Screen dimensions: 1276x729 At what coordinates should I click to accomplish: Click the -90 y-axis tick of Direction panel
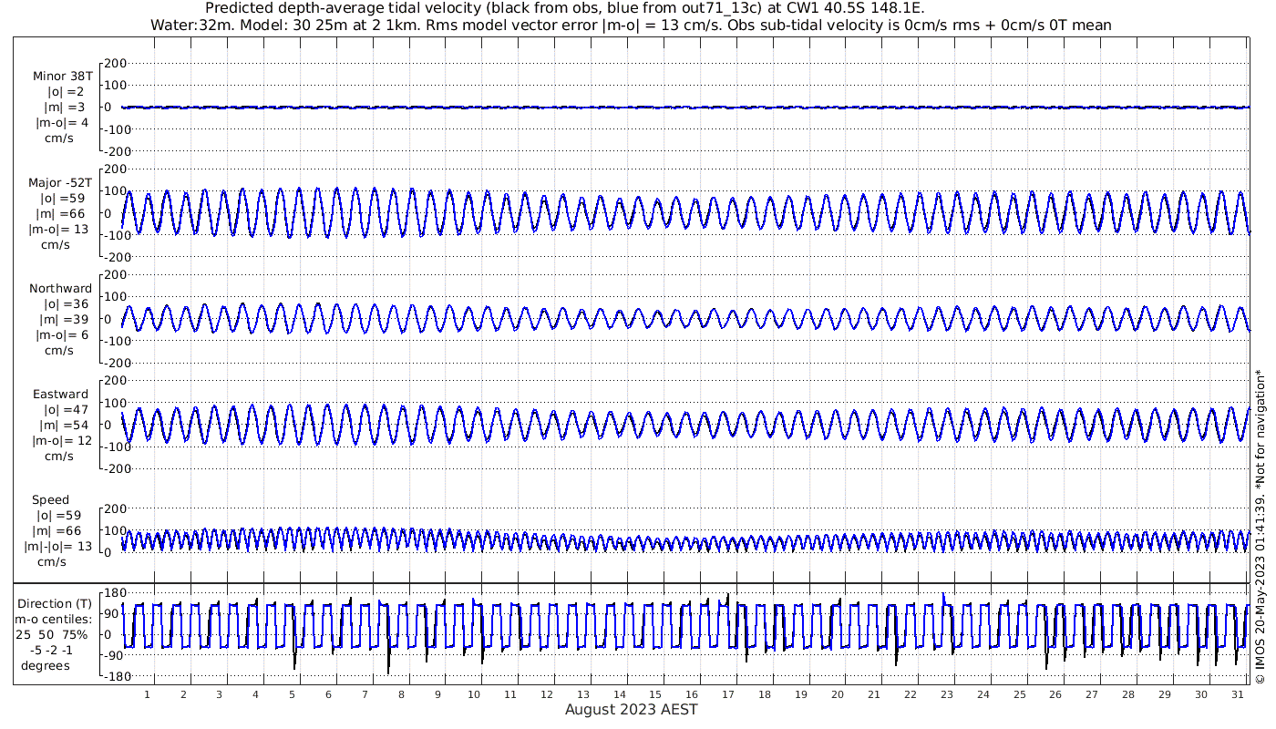[115, 655]
